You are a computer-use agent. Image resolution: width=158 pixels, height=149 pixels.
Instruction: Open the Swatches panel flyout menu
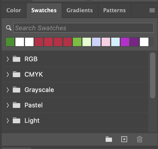pos(152,10)
